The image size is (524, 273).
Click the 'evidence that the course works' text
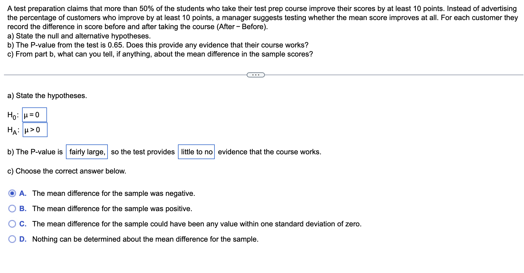click(269, 152)
